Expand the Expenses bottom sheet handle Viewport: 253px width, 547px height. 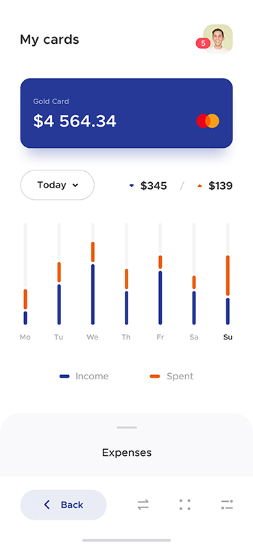coord(127,427)
